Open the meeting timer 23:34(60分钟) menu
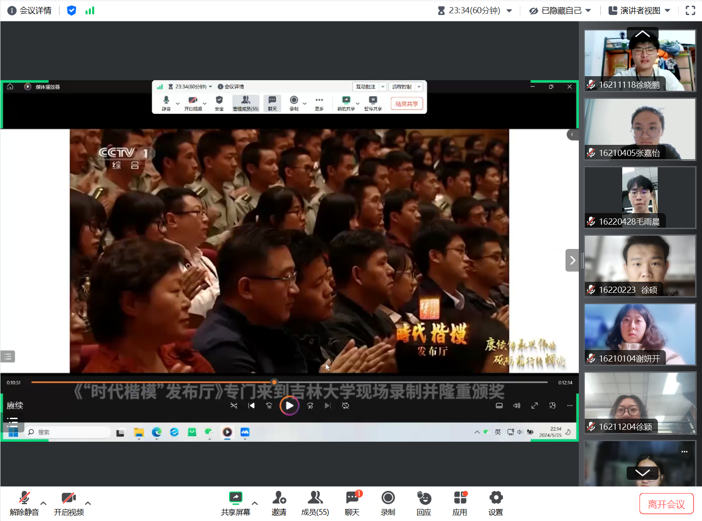The width and height of the screenshot is (702, 521). 475,11
